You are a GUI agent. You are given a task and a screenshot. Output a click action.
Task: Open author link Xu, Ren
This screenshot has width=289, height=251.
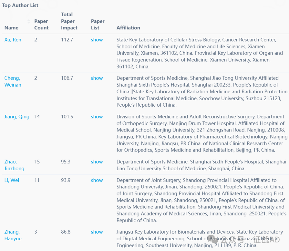tap(13, 40)
